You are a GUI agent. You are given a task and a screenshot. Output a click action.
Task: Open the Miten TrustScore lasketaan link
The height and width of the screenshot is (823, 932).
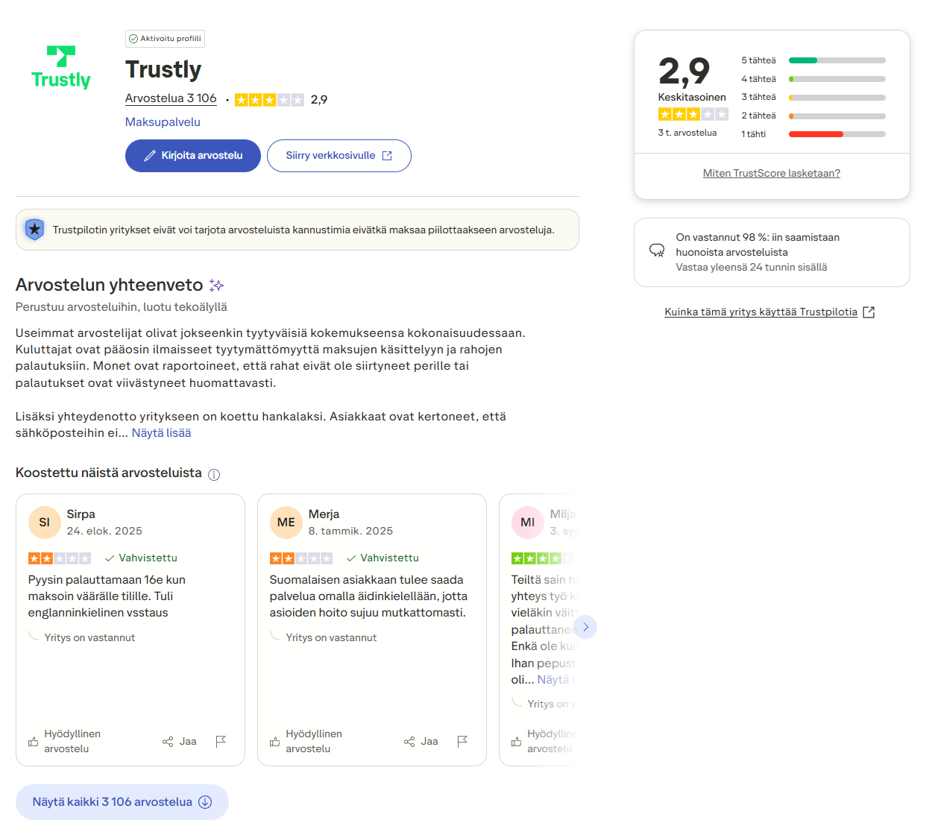pos(772,173)
